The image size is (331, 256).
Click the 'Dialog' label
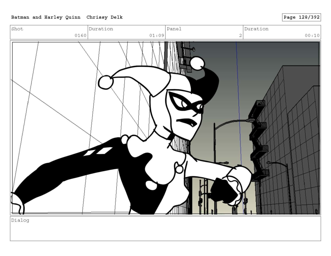[20, 220]
